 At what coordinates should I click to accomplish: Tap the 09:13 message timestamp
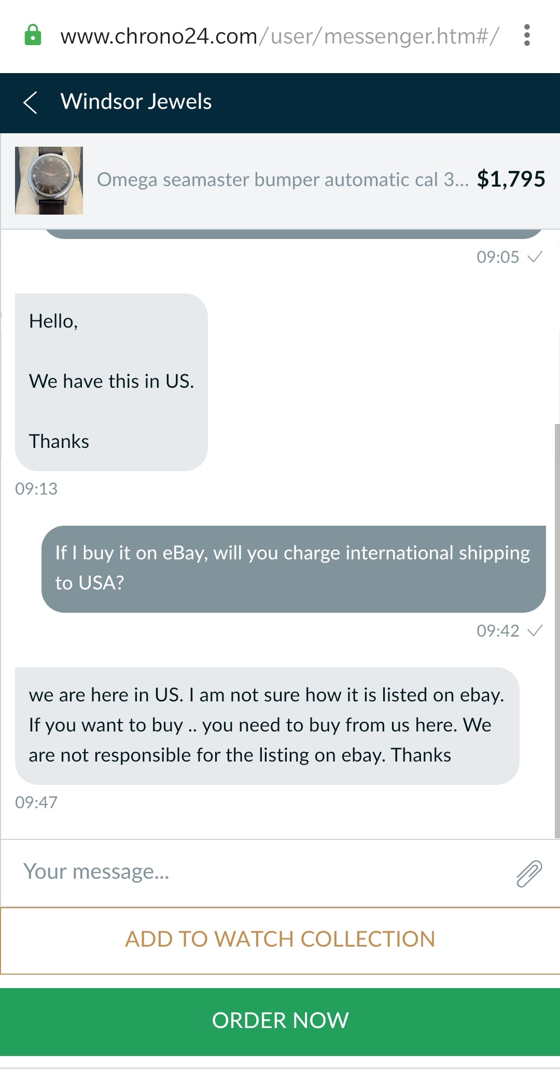click(36, 489)
